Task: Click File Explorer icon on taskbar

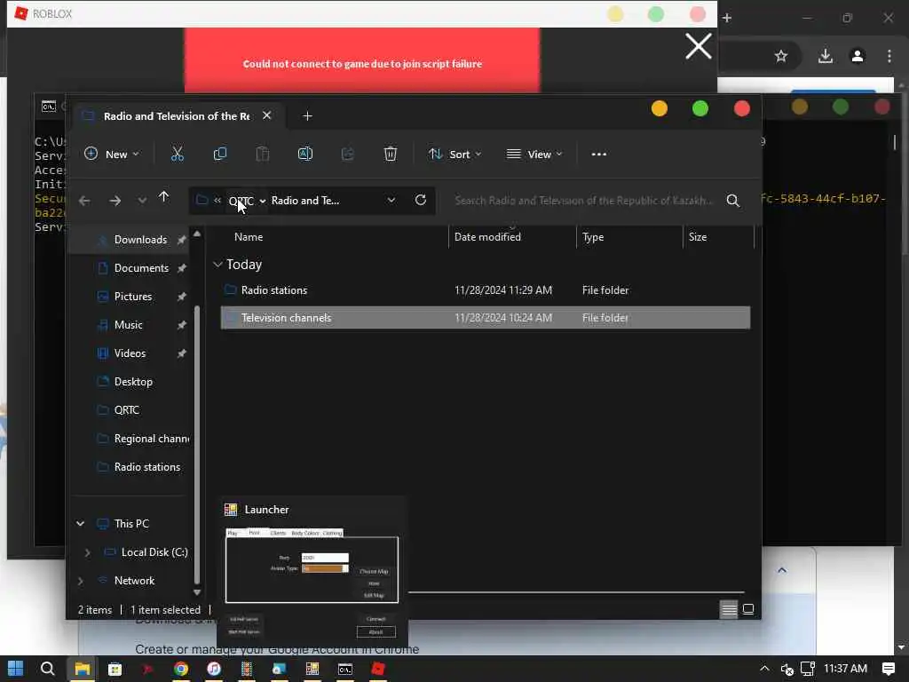Action: pos(82,669)
